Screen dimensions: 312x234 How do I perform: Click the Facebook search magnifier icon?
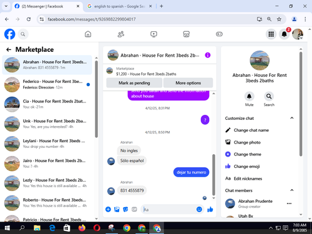tap(23, 34)
